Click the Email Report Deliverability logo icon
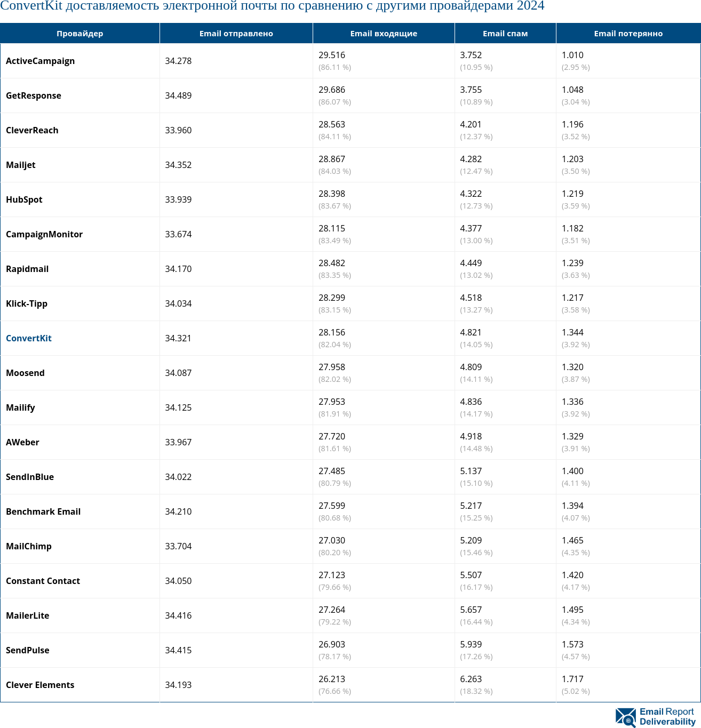This screenshot has height=728, width=701. [625, 717]
